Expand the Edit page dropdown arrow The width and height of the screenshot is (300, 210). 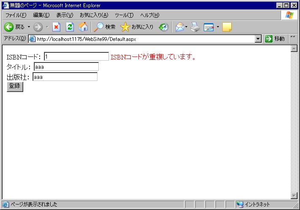pos(218,27)
